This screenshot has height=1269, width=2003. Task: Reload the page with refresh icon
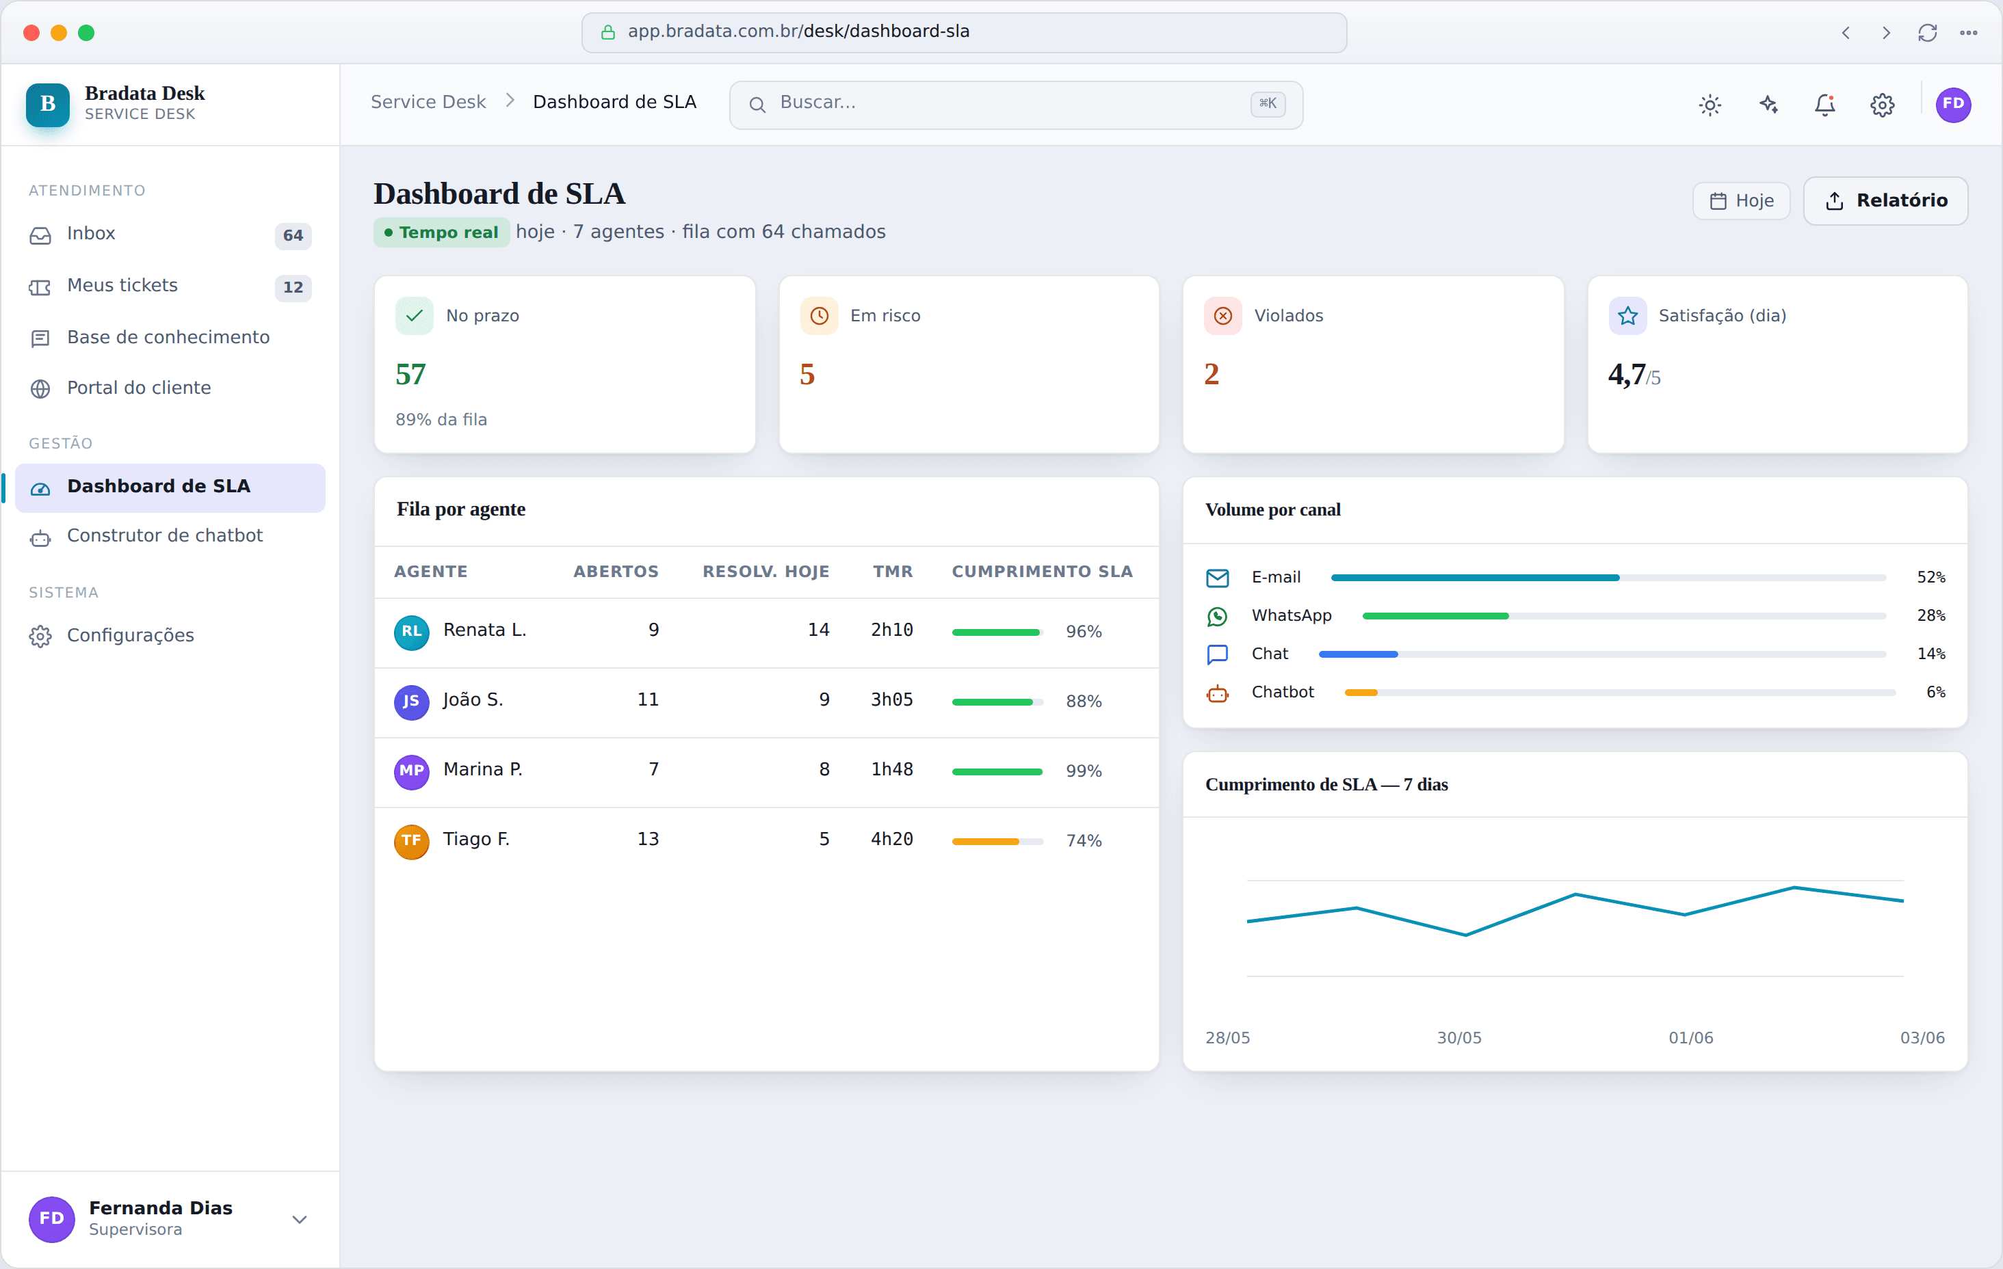(1927, 32)
